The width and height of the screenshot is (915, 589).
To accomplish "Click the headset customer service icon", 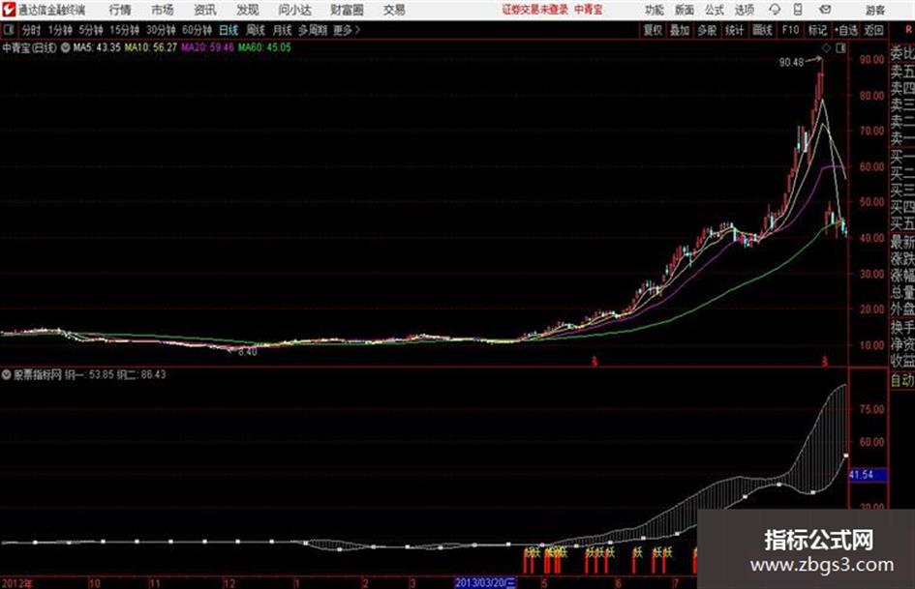I will (775, 10).
